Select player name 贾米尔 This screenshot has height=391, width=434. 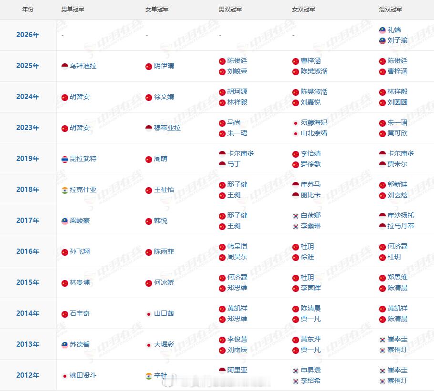397,164
